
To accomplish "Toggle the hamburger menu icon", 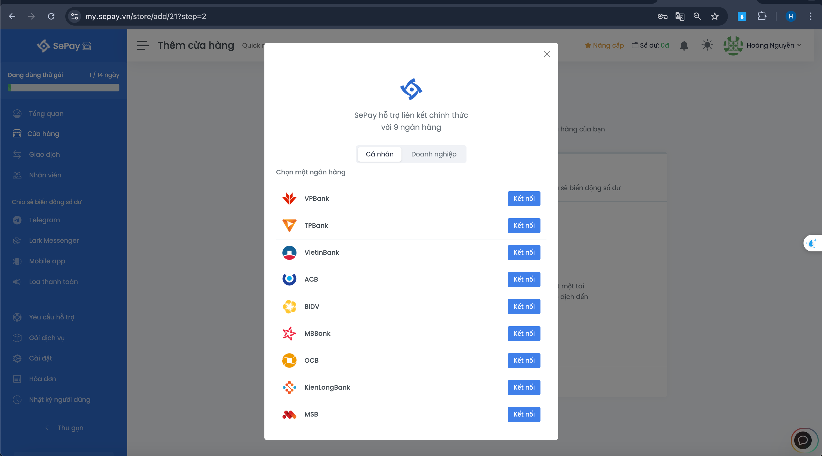I will 143,45.
